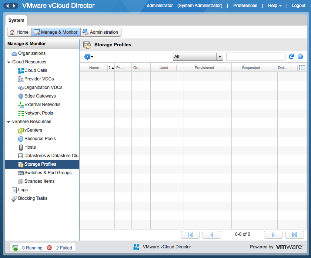The image size is (311, 258).
Task: Open the Administration tab
Action: (101, 32)
